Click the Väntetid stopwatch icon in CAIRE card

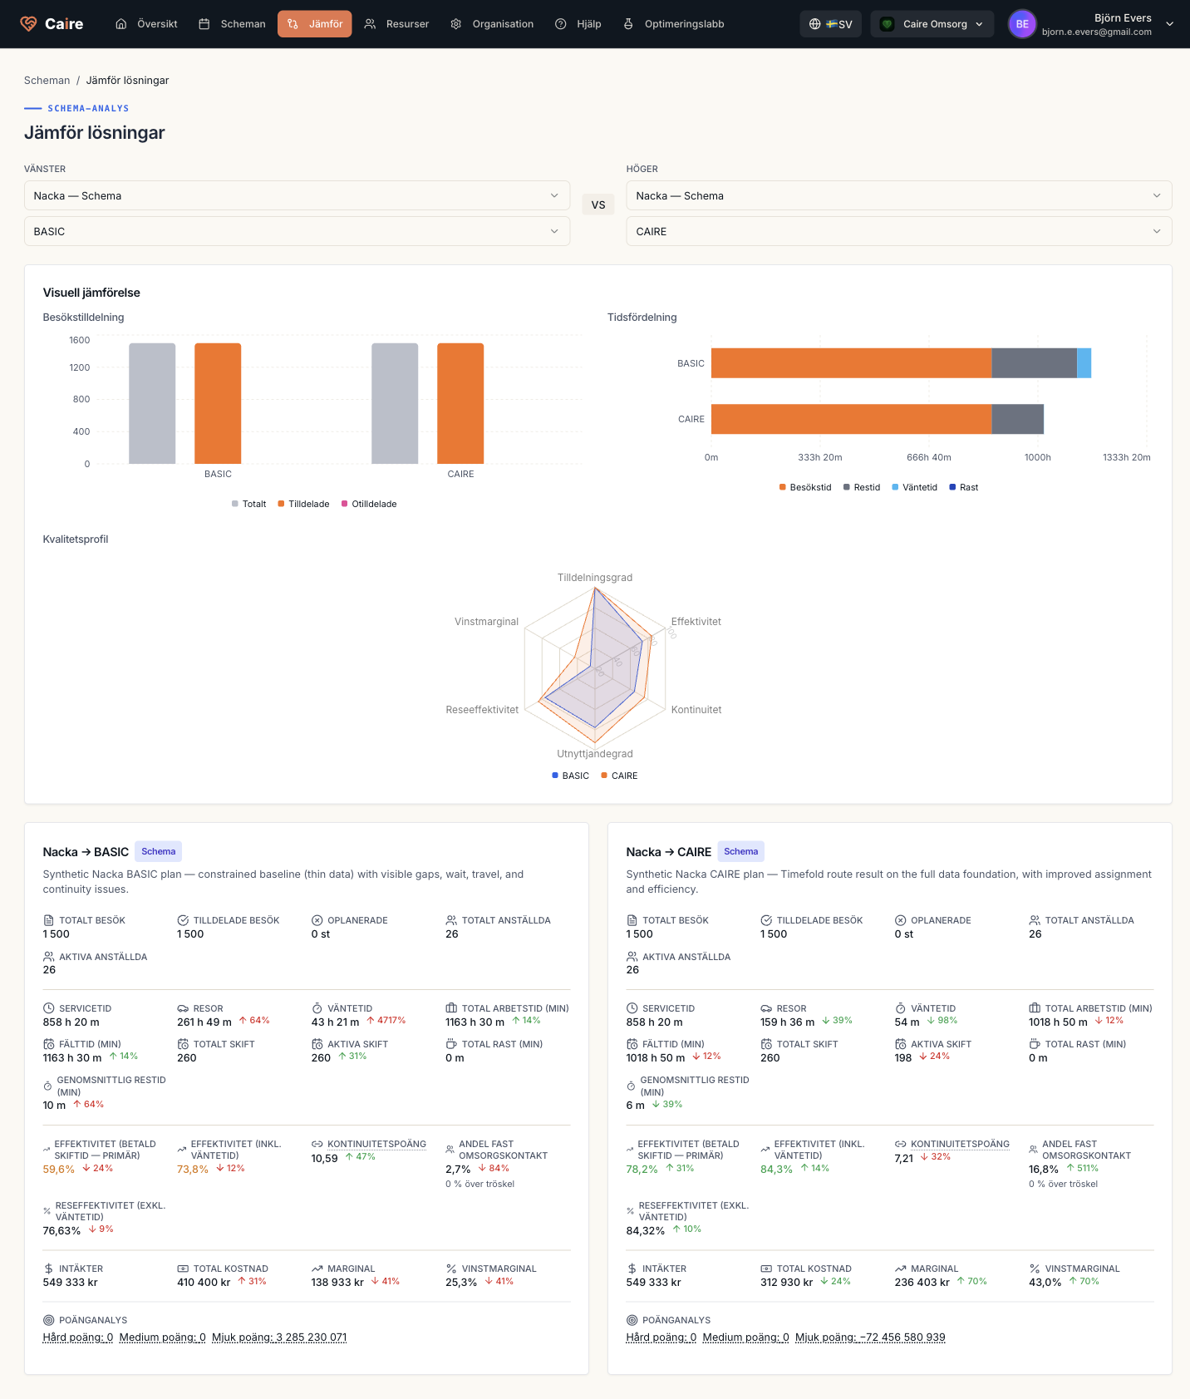tap(900, 1008)
